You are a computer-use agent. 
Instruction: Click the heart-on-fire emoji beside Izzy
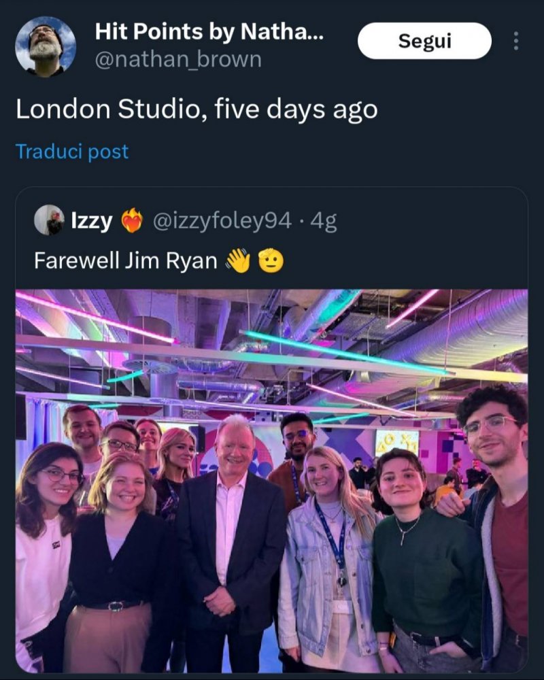(x=132, y=221)
